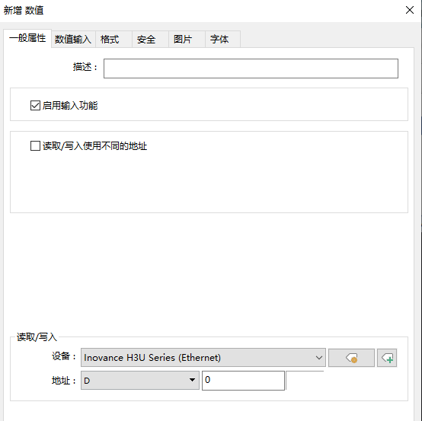Viewport: 422px width, 421px height.
Task: Open the 格式 tab
Action: (x=113, y=40)
